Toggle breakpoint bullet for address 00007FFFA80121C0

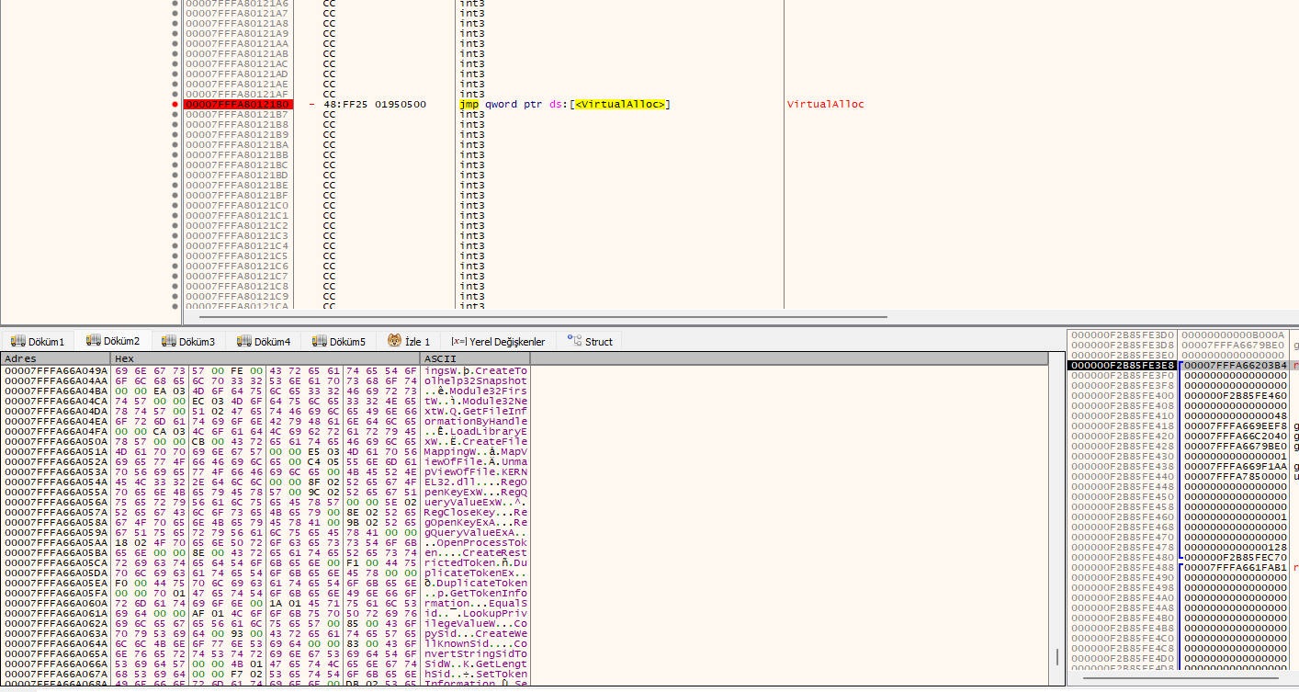pos(175,206)
